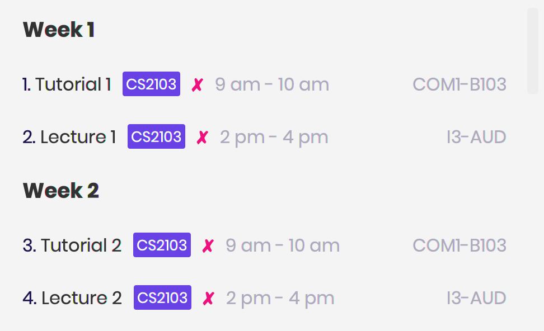Click the pink cross beside Tutorial 1

click(x=198, y=84)
